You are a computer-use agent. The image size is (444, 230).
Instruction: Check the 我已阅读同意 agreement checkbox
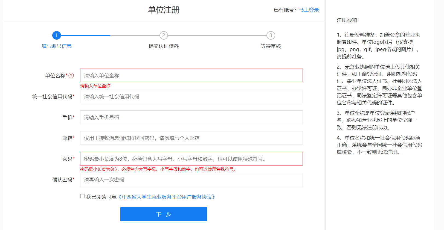pyautogui.click(x=82, y=196)
